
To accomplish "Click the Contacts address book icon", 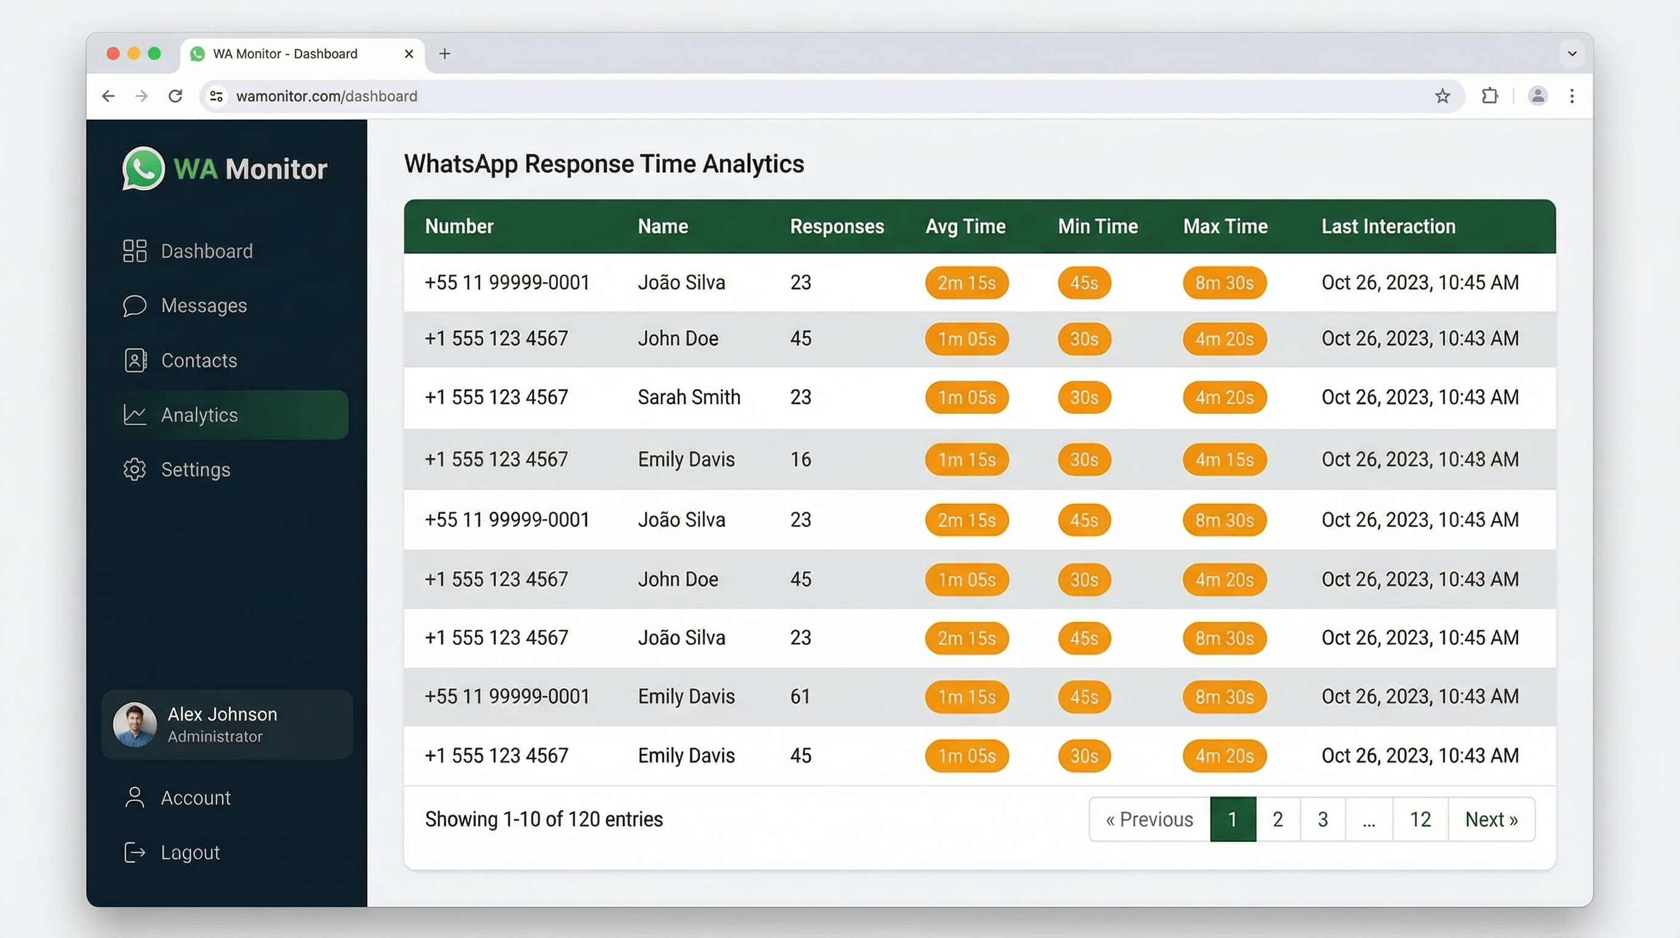I will (134, 360).
